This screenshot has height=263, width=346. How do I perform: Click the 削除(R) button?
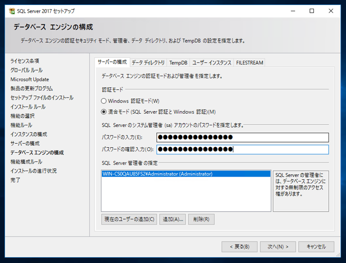coord(201,219)
